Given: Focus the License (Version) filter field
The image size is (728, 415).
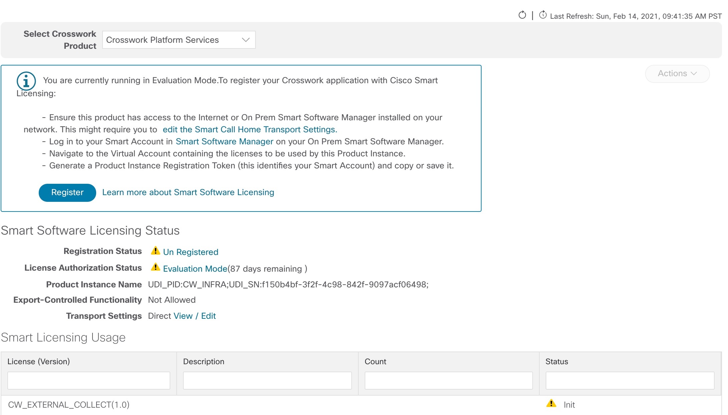Looking at the screenshot, I should point(89,381).
